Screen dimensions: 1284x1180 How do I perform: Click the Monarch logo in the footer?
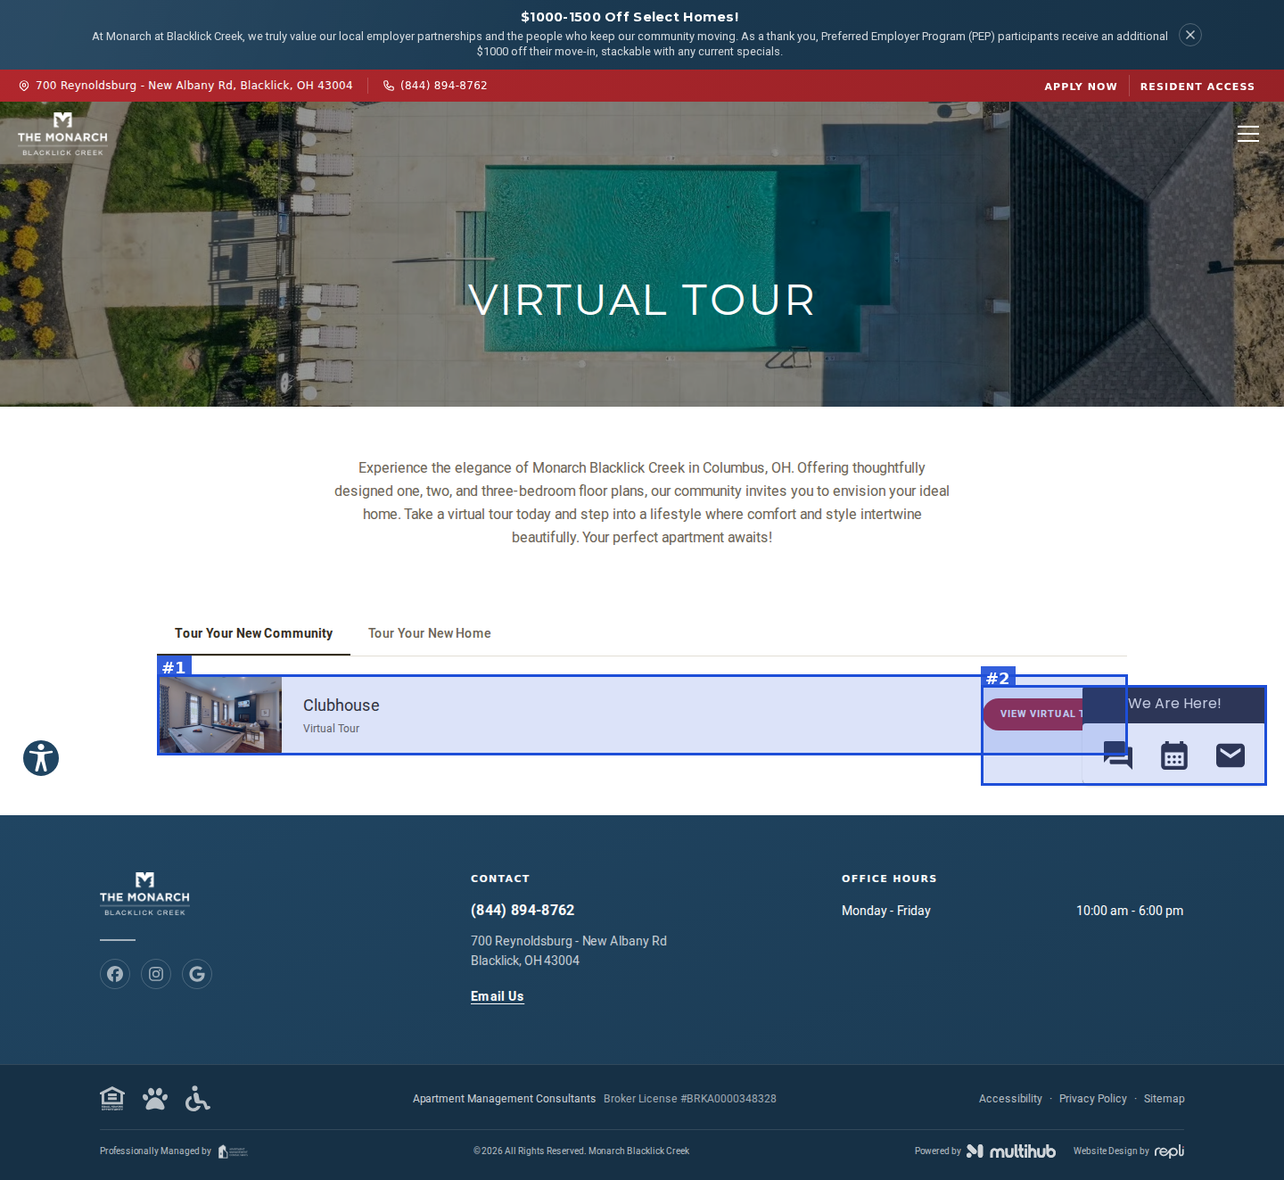[x=144, y=894]
